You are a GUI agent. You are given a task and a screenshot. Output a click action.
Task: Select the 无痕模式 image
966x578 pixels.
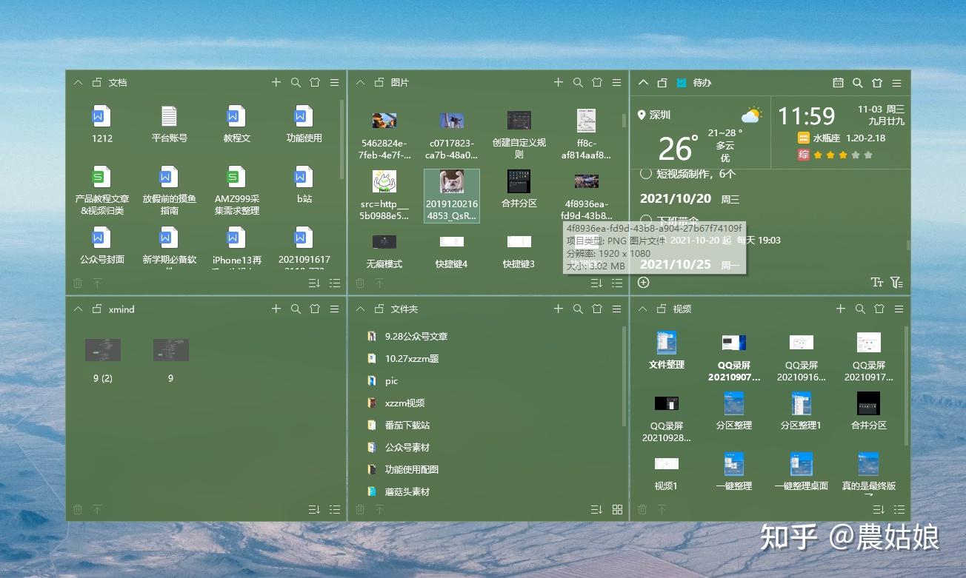pyautogui.click(x=384, y=252)
